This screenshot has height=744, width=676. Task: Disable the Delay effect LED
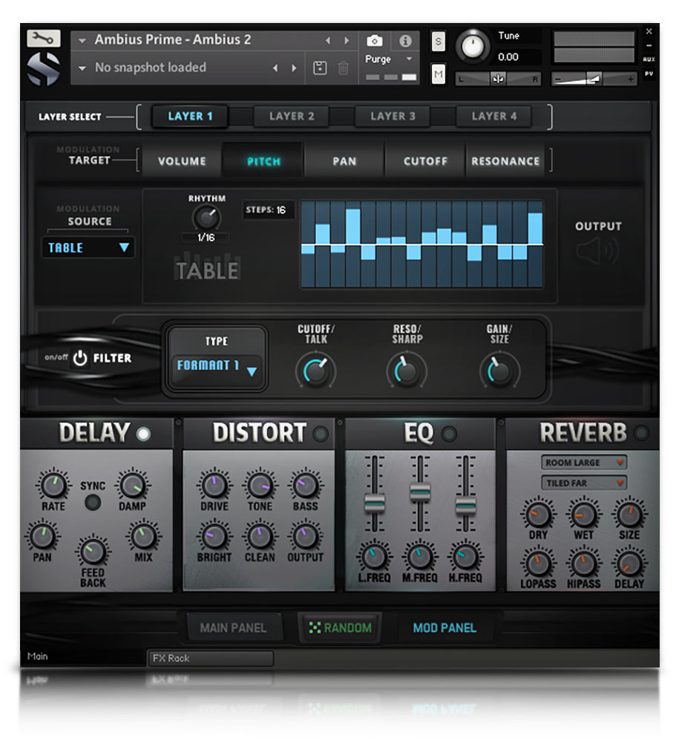point(143,434)
